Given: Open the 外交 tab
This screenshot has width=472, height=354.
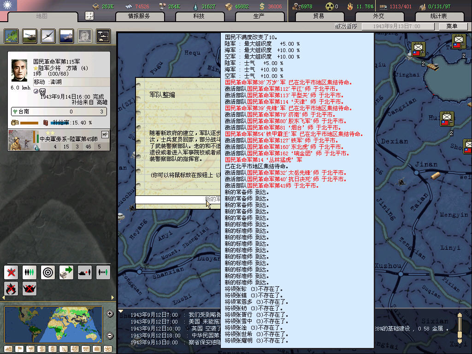Looking at the screenshot, I should (x=378, y=16).
